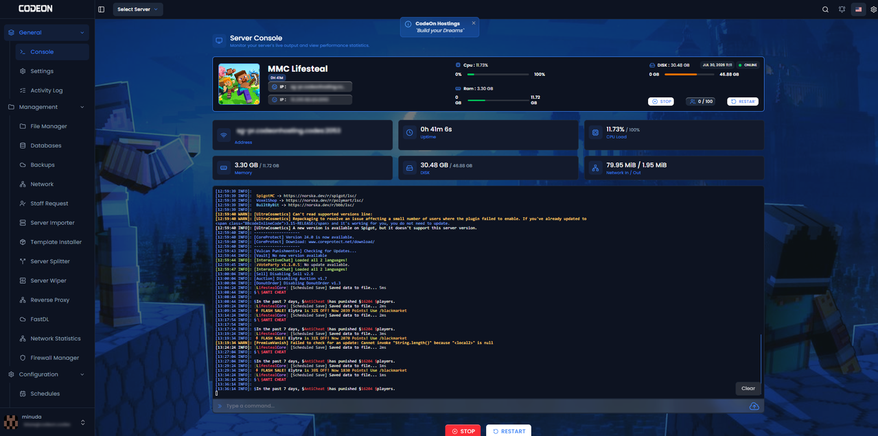This screenshot has width=878, height=436.
Task: Click the Disk stat icon
Action: tap(409, 168)
